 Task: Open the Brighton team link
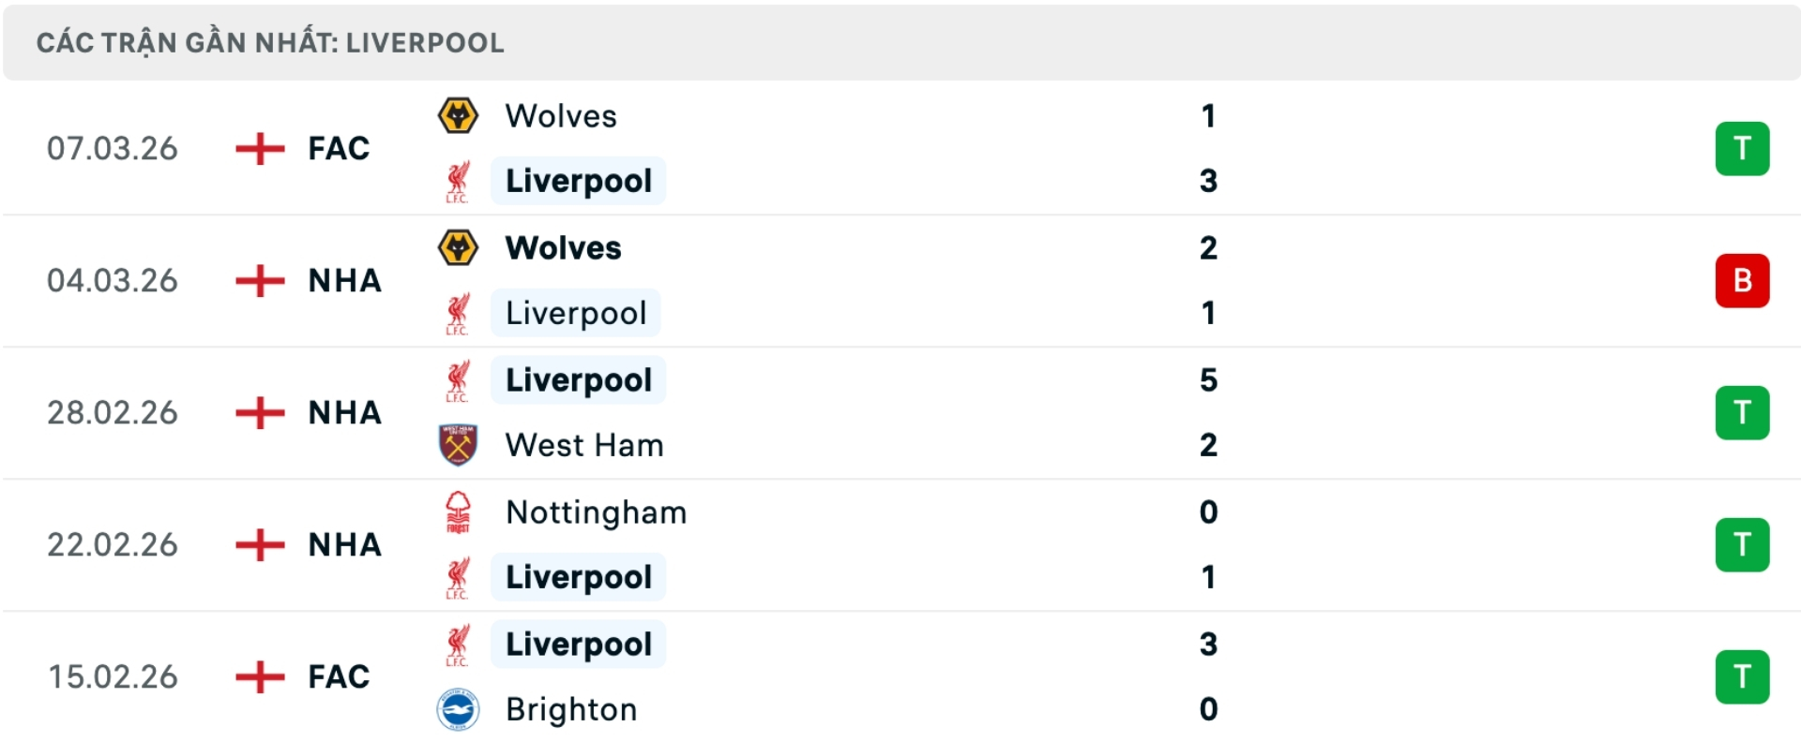(x=571, y=709)
